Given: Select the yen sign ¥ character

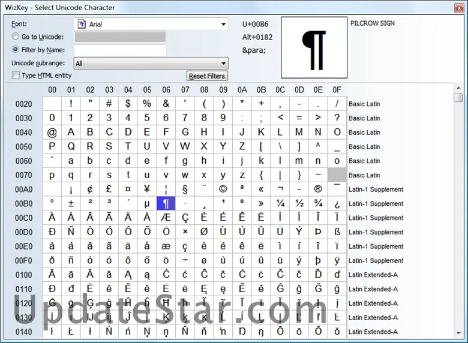Looking at the screenshot, I should click(x=147, y=189).
